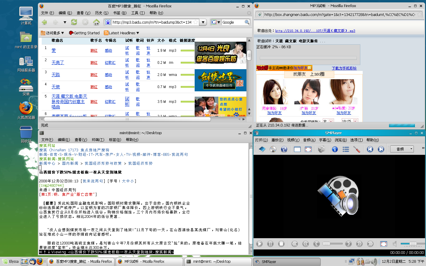Viewport: 426px width, 266px height.
Task: Click the Firefox home button
Action: tap(96, 22)
